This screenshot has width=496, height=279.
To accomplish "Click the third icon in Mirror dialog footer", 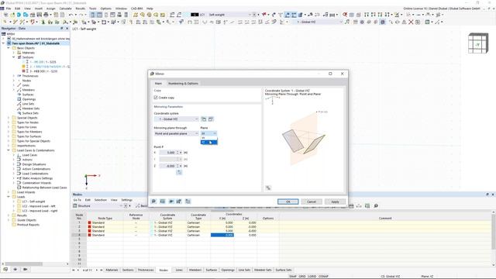I will (170, 201).
